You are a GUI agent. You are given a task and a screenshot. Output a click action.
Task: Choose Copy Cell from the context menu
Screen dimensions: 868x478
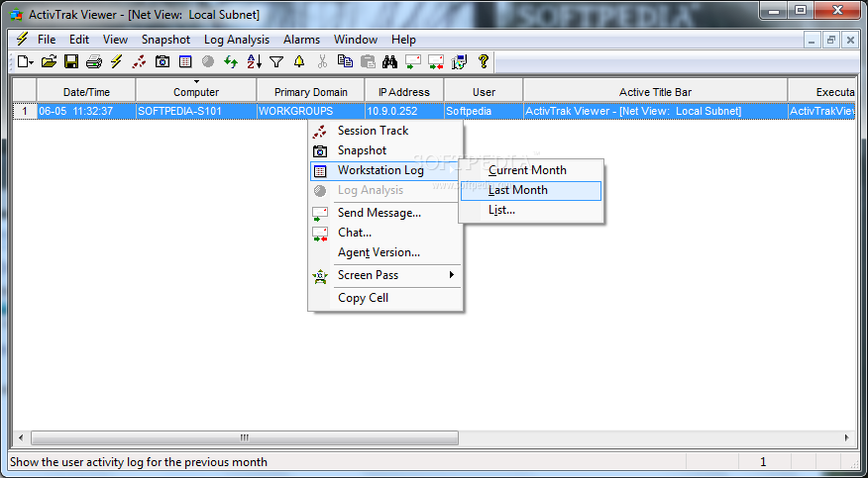pyautogui.click(x=385, y=298)
